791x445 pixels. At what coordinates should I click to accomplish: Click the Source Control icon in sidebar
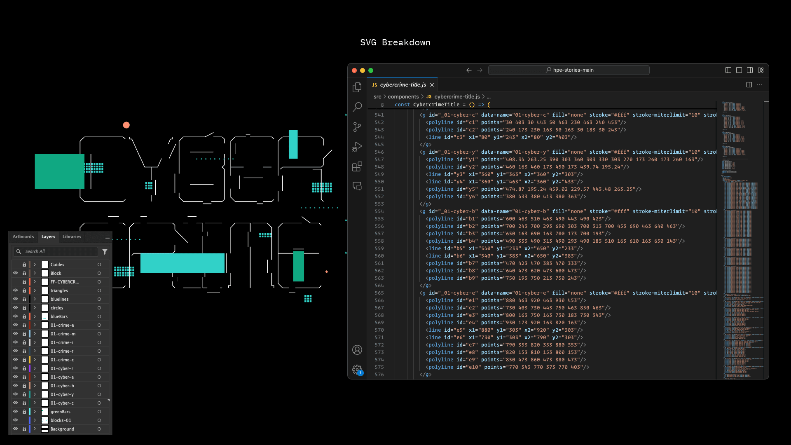click(x=357, y=126)
